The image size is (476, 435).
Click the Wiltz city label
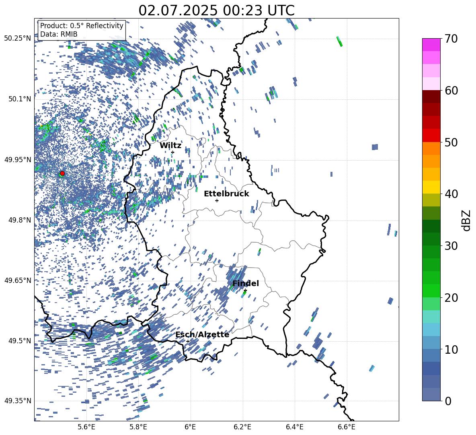coord(170,146)
